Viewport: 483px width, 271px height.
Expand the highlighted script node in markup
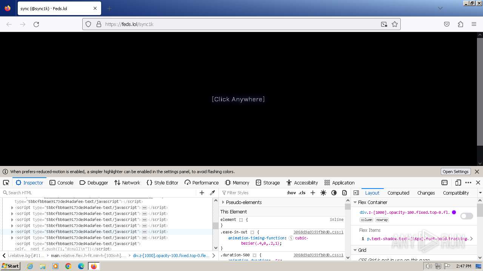12,232
